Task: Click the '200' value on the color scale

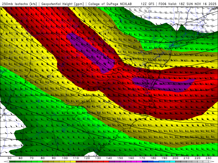Action: coord(175,158)
